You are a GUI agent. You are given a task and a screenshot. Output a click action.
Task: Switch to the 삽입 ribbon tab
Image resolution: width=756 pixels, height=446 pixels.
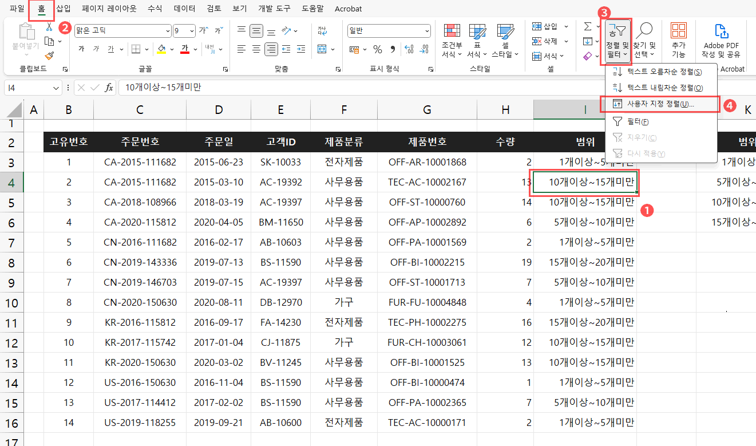(x=64, y=9)
